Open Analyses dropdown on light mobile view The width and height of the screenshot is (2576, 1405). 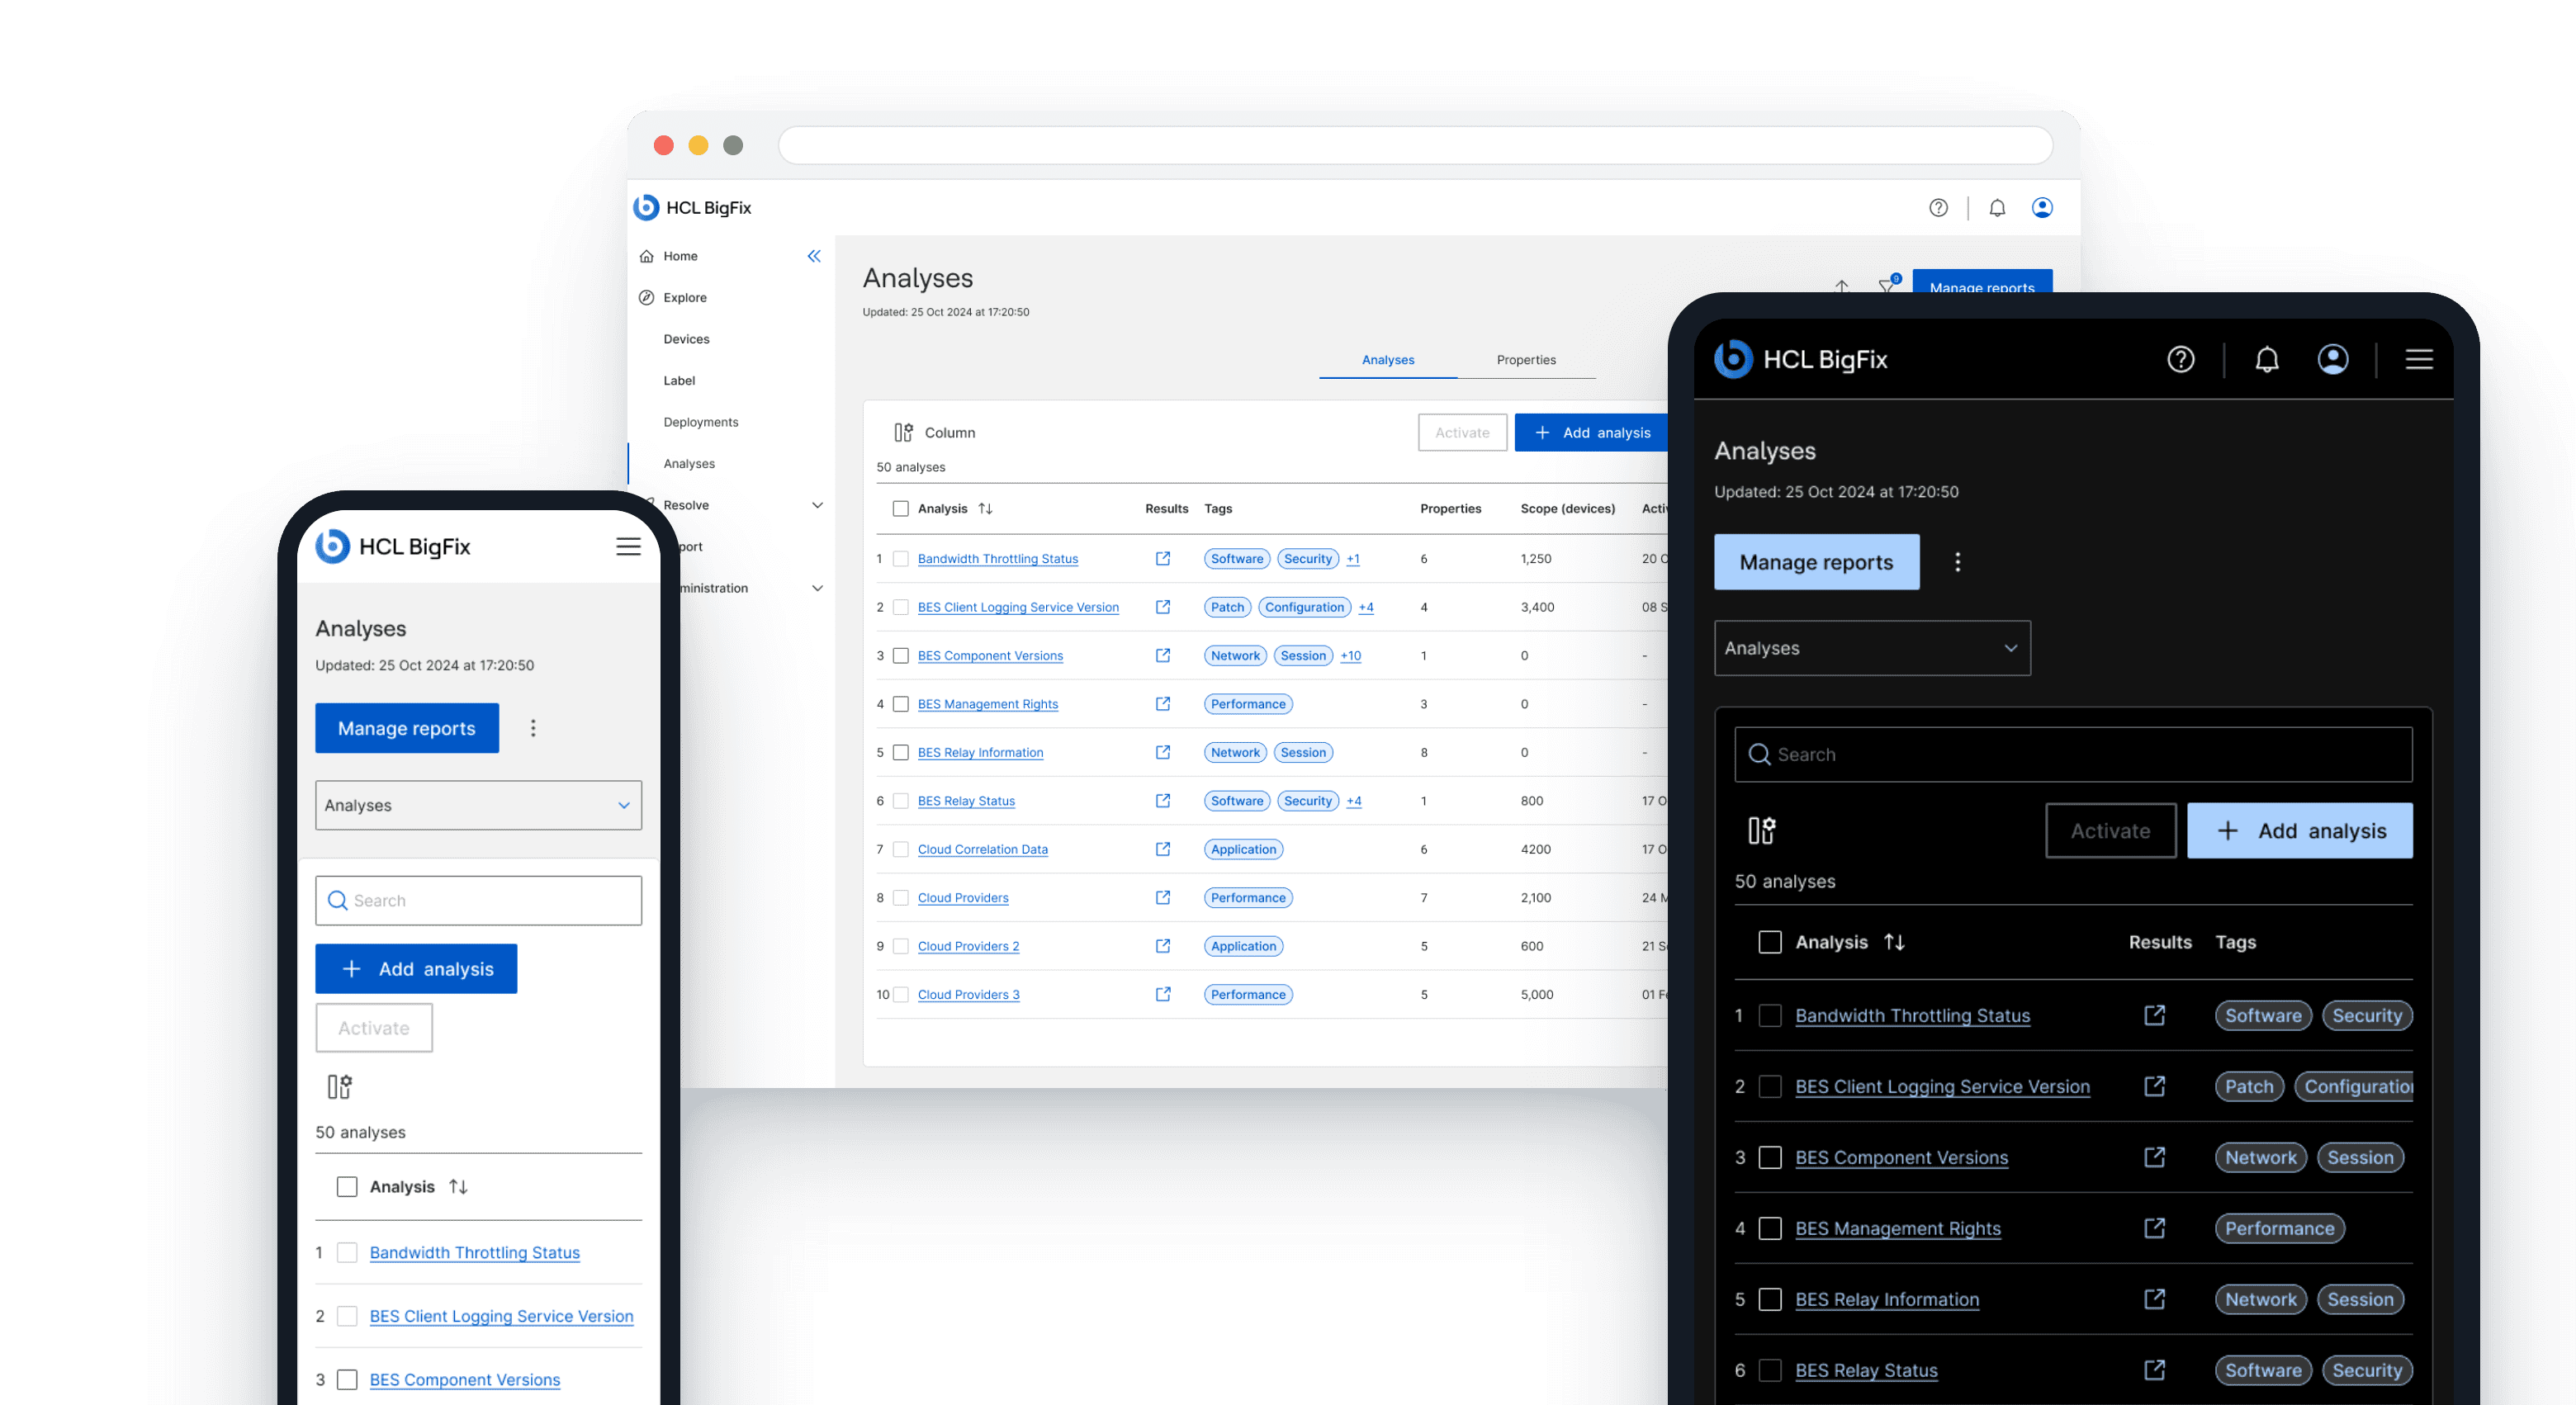coord(478,805)
